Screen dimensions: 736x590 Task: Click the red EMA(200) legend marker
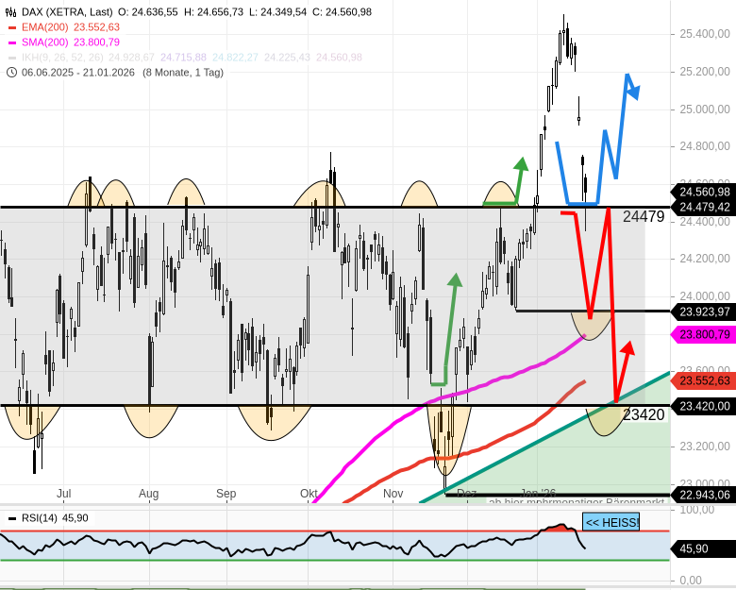pos(12,27)
